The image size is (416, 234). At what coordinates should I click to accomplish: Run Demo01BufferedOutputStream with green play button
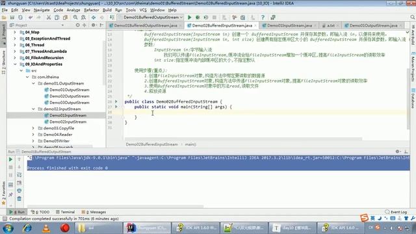pos(189,18)
